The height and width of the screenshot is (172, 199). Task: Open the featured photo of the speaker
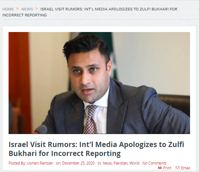tap(99, 83)
